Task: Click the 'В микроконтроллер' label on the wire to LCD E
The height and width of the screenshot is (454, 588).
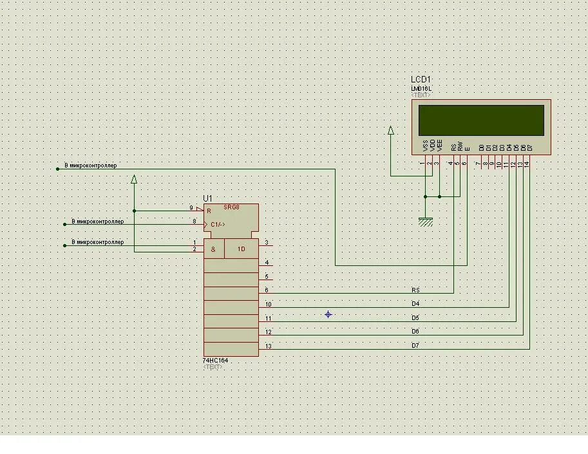Action: tap(90, 166)
